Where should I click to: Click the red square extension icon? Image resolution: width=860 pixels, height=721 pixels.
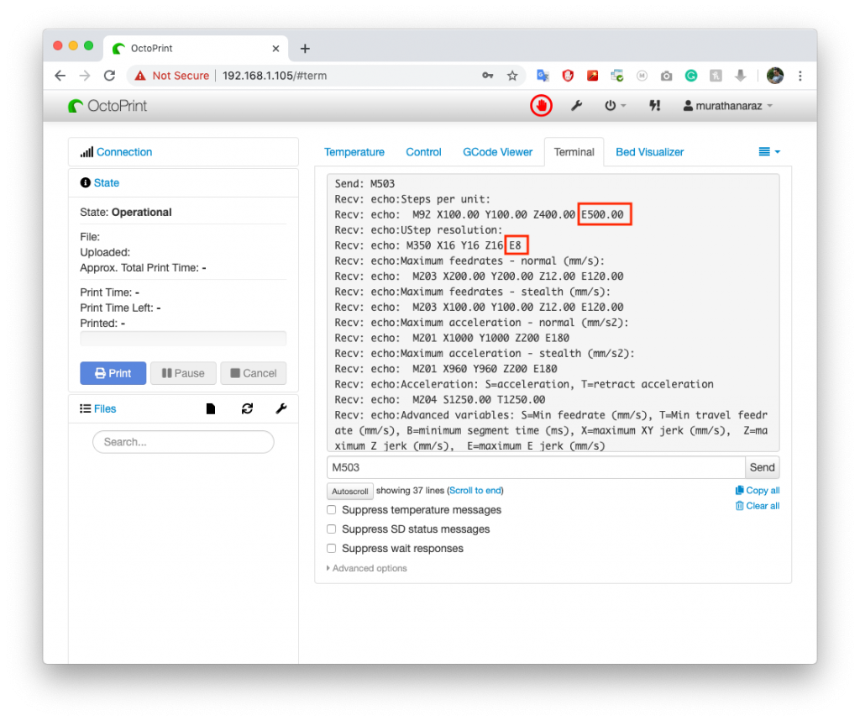coord(592,76)
